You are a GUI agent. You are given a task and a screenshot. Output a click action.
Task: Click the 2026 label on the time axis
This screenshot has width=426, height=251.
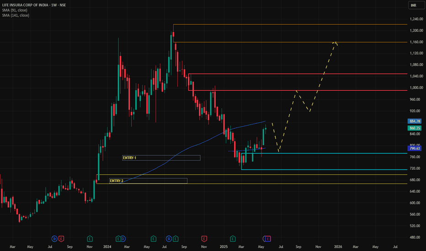click(x=338, y=246)
